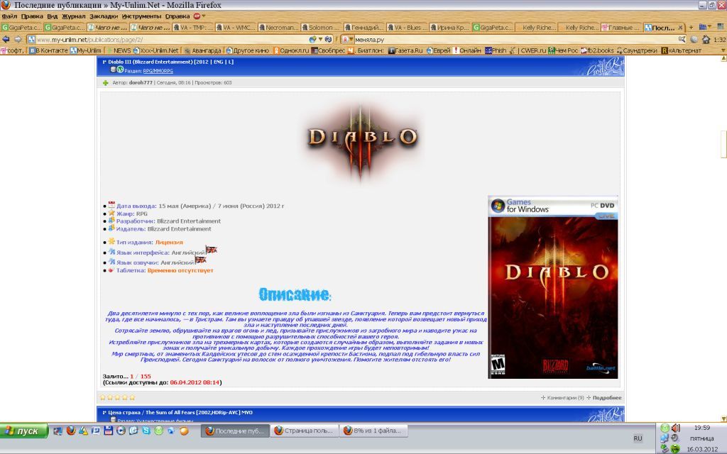Close the active 'Посл...' tab
Screen dimensions: 727x454
680,28
